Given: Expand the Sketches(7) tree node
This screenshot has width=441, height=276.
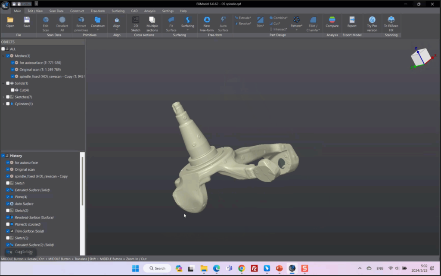Looking at the screenshot, I should tap(3, 97).
